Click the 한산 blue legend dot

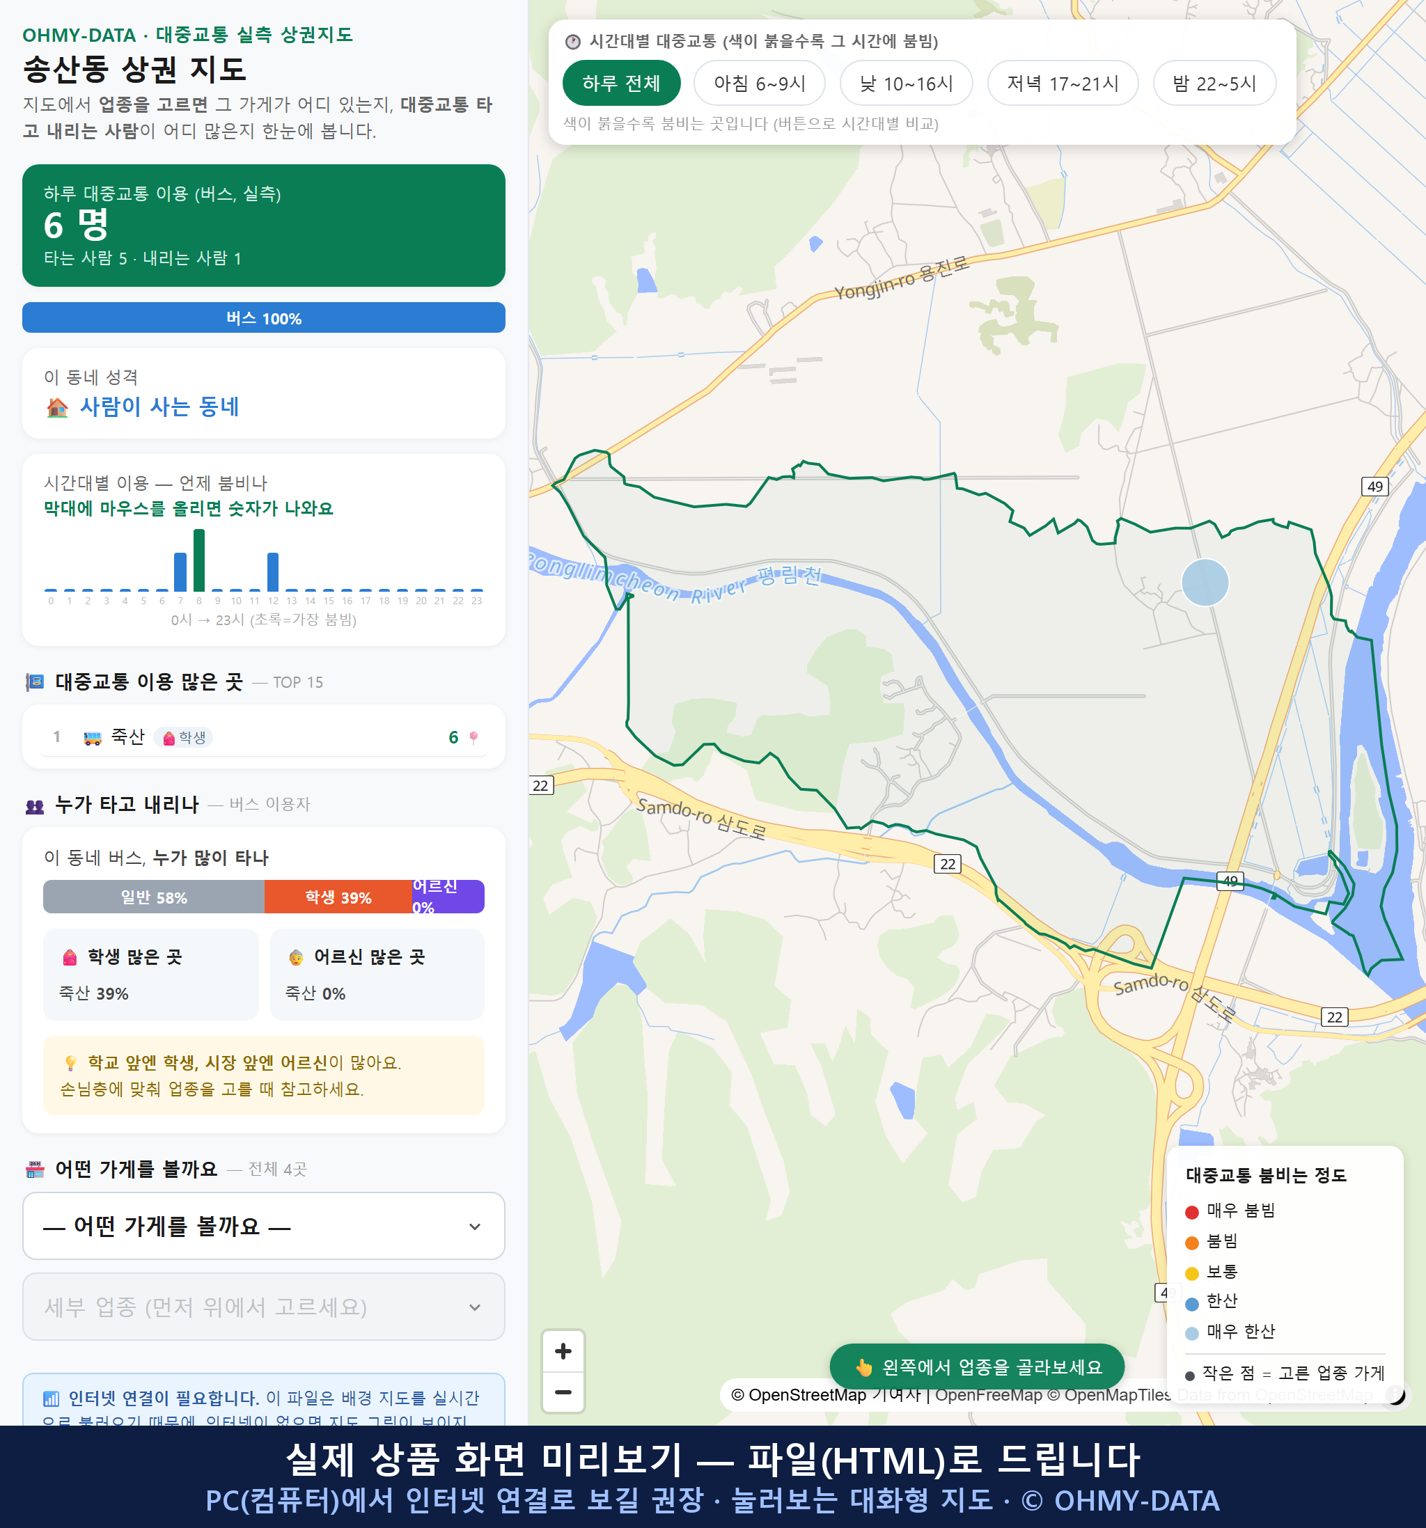click(x=1191, y=1304)
